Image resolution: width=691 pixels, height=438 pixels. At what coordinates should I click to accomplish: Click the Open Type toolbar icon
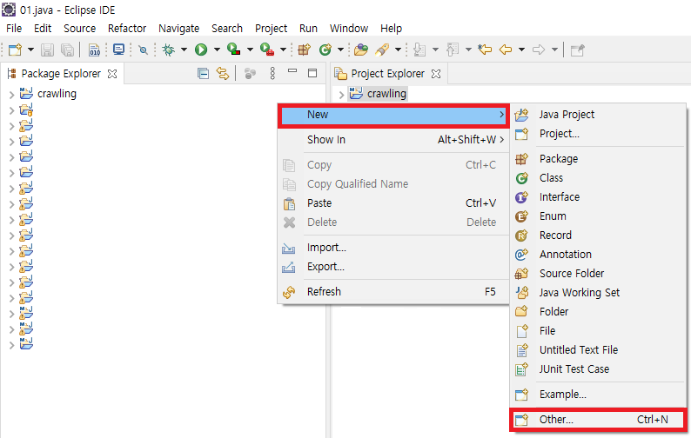[361, 50]
